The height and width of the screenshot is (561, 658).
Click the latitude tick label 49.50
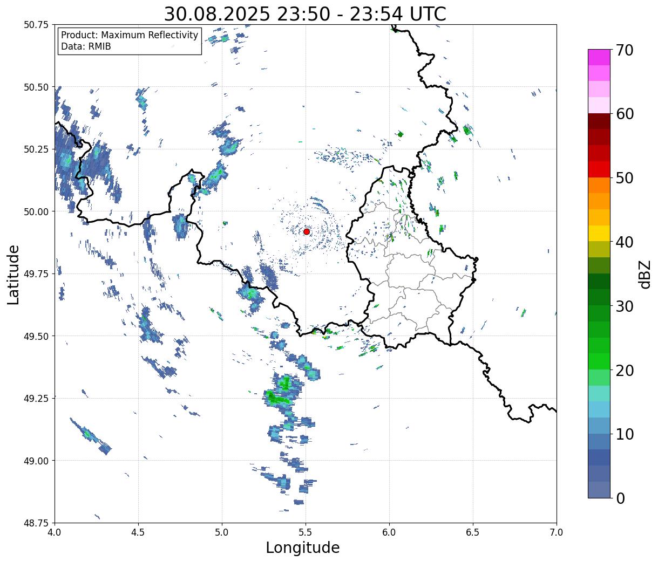36,336
